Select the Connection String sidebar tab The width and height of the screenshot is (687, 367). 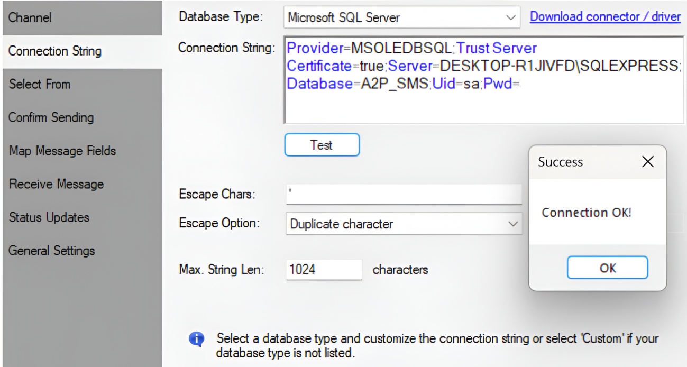(81, 51)
